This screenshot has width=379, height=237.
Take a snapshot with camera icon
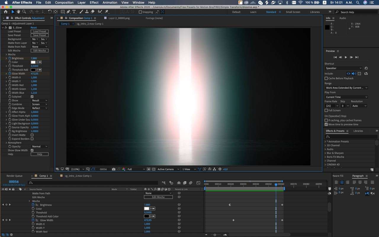click(114, 169)
